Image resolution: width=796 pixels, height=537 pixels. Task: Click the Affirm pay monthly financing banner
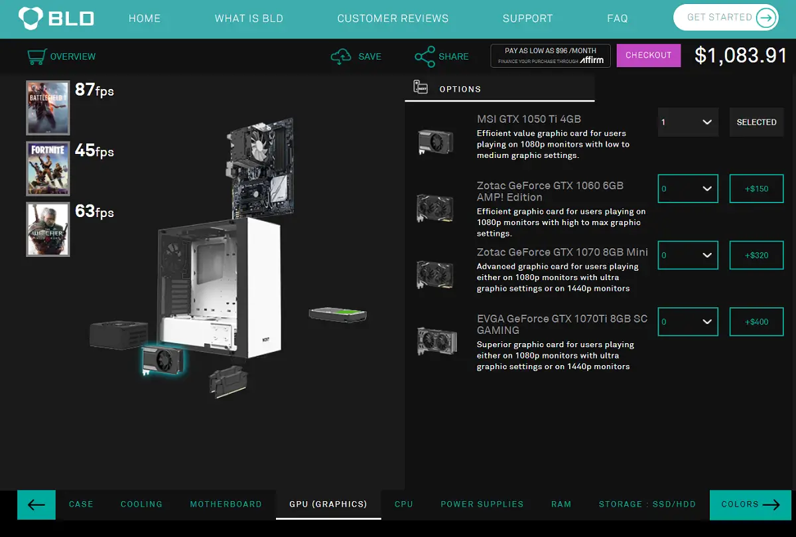pos(551,56)
